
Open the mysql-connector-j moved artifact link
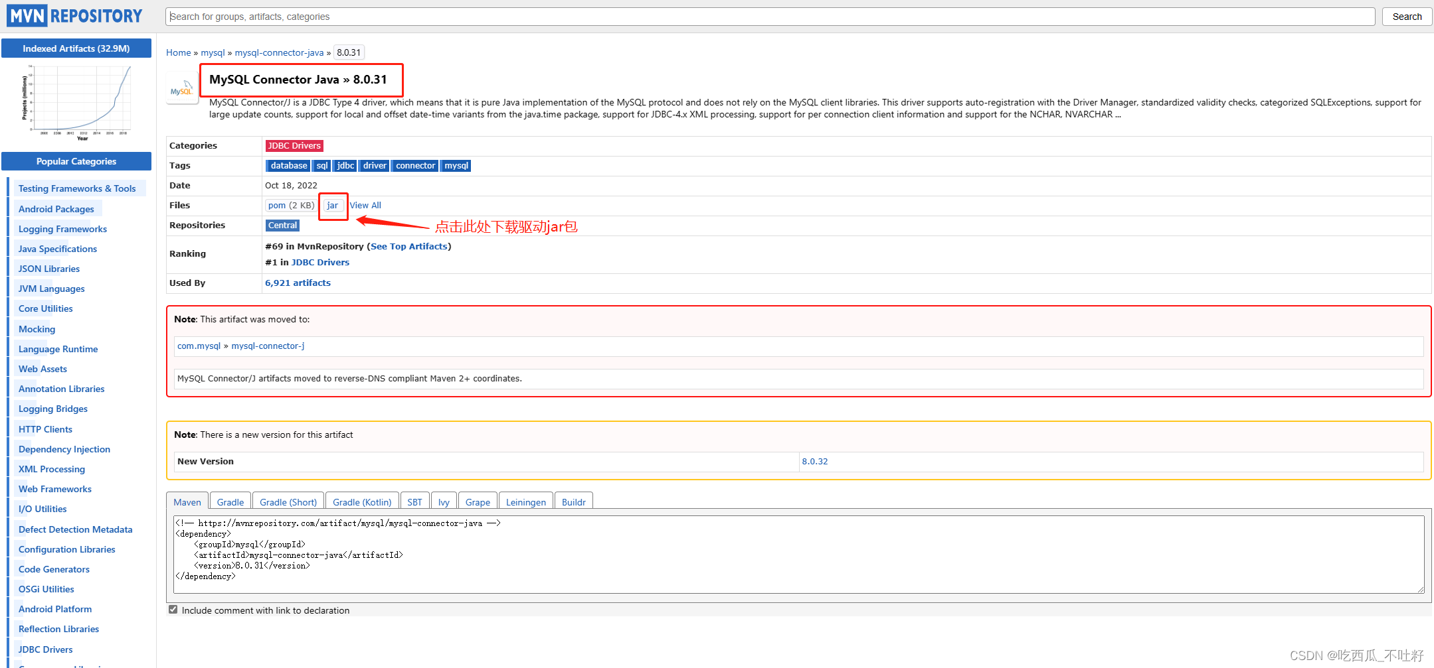(268, 346)
